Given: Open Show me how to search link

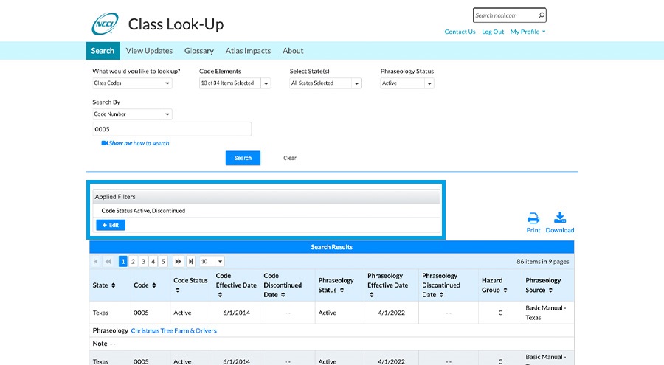Looking at the screenshot, I should [139, 143].
